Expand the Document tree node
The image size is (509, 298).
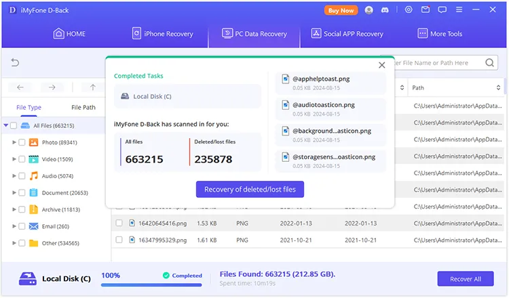coord(14,193)
